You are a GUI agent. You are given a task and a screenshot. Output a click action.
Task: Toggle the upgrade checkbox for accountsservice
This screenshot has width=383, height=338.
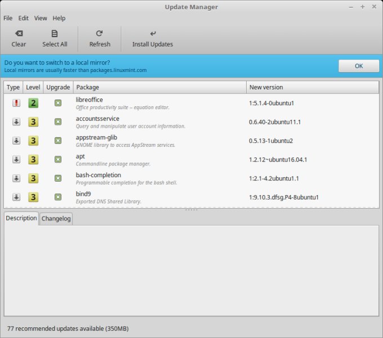point(58,121)
